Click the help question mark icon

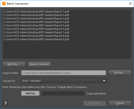5,103
